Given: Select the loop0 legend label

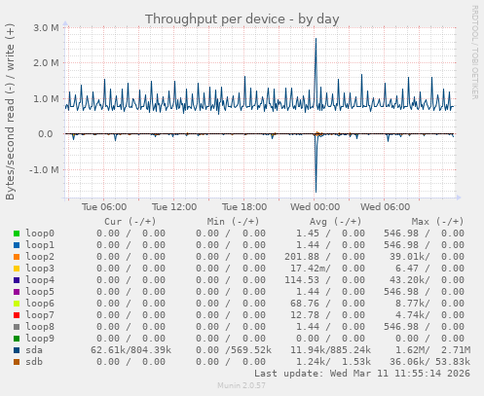Looking at the screenshot, I should tap(40, 234).
